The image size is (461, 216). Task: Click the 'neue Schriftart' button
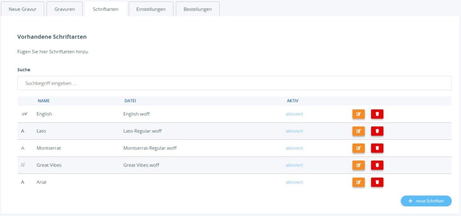tap(426, 201)
